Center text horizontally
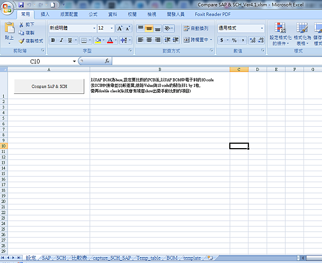Image resolution: width=322 pixels, height=263 pixels. (x=149, y=40)
